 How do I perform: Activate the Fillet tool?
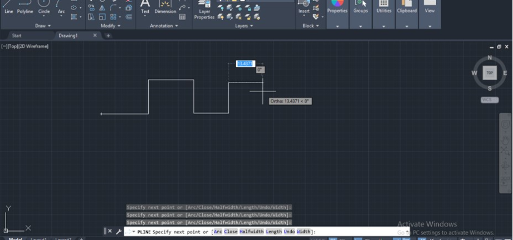click(113, 8)
